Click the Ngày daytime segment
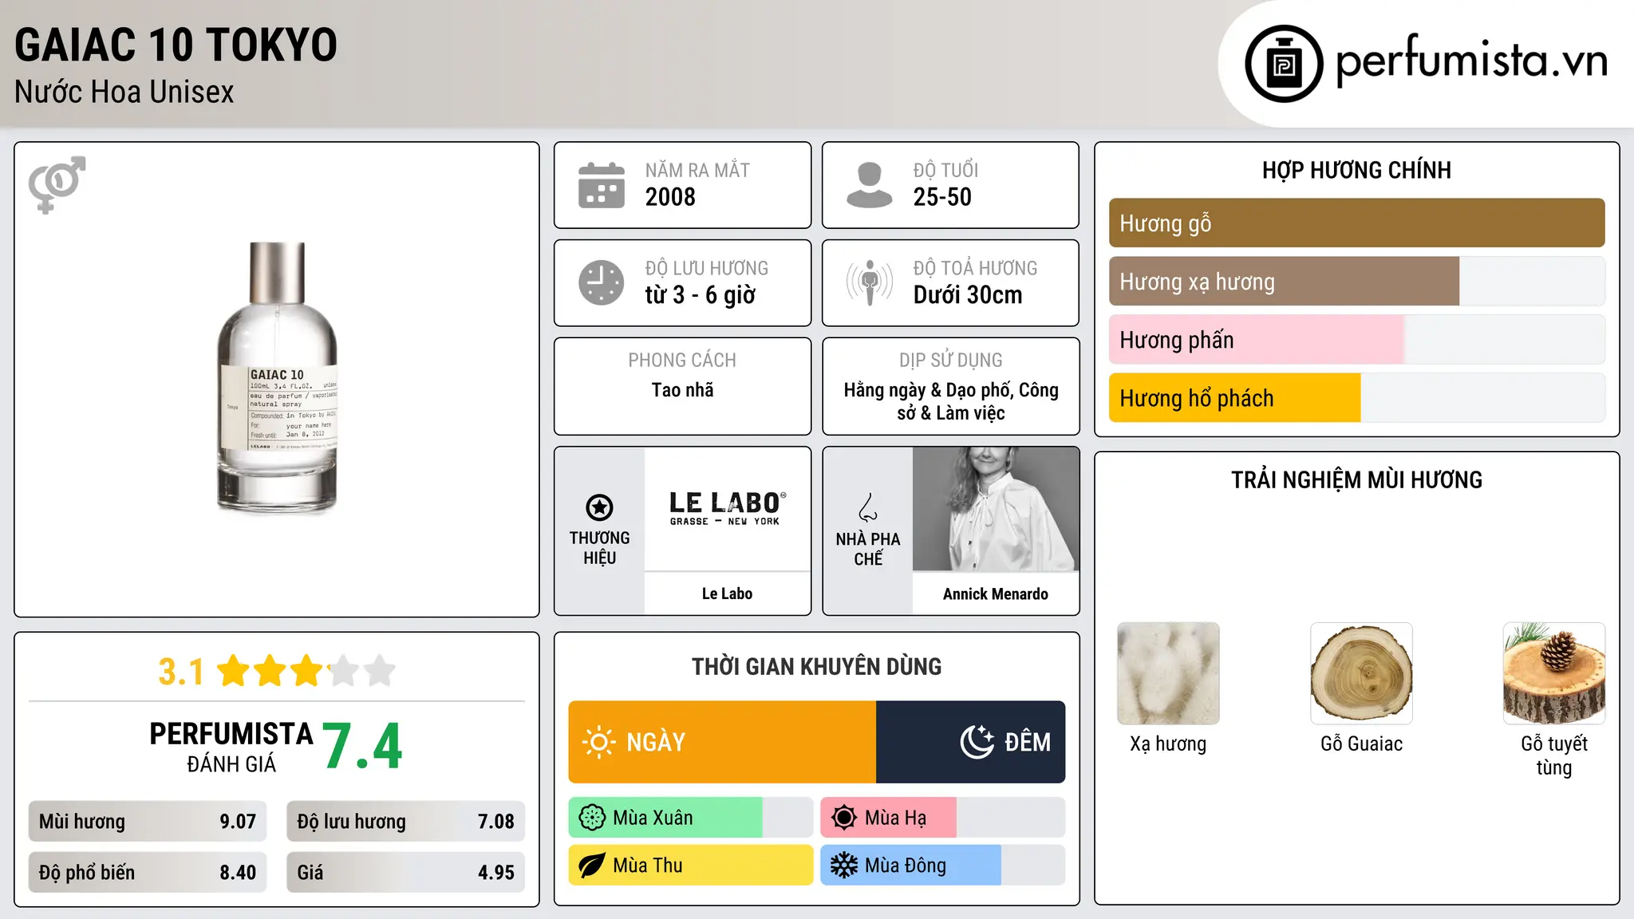 coord(722,742)
